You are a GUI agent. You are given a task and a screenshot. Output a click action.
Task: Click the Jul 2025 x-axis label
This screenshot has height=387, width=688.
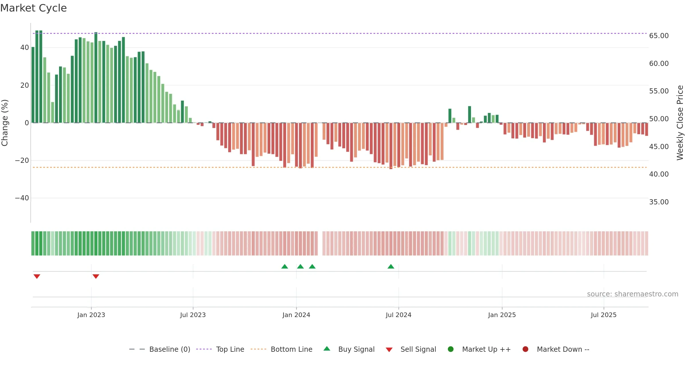[604, 315]
